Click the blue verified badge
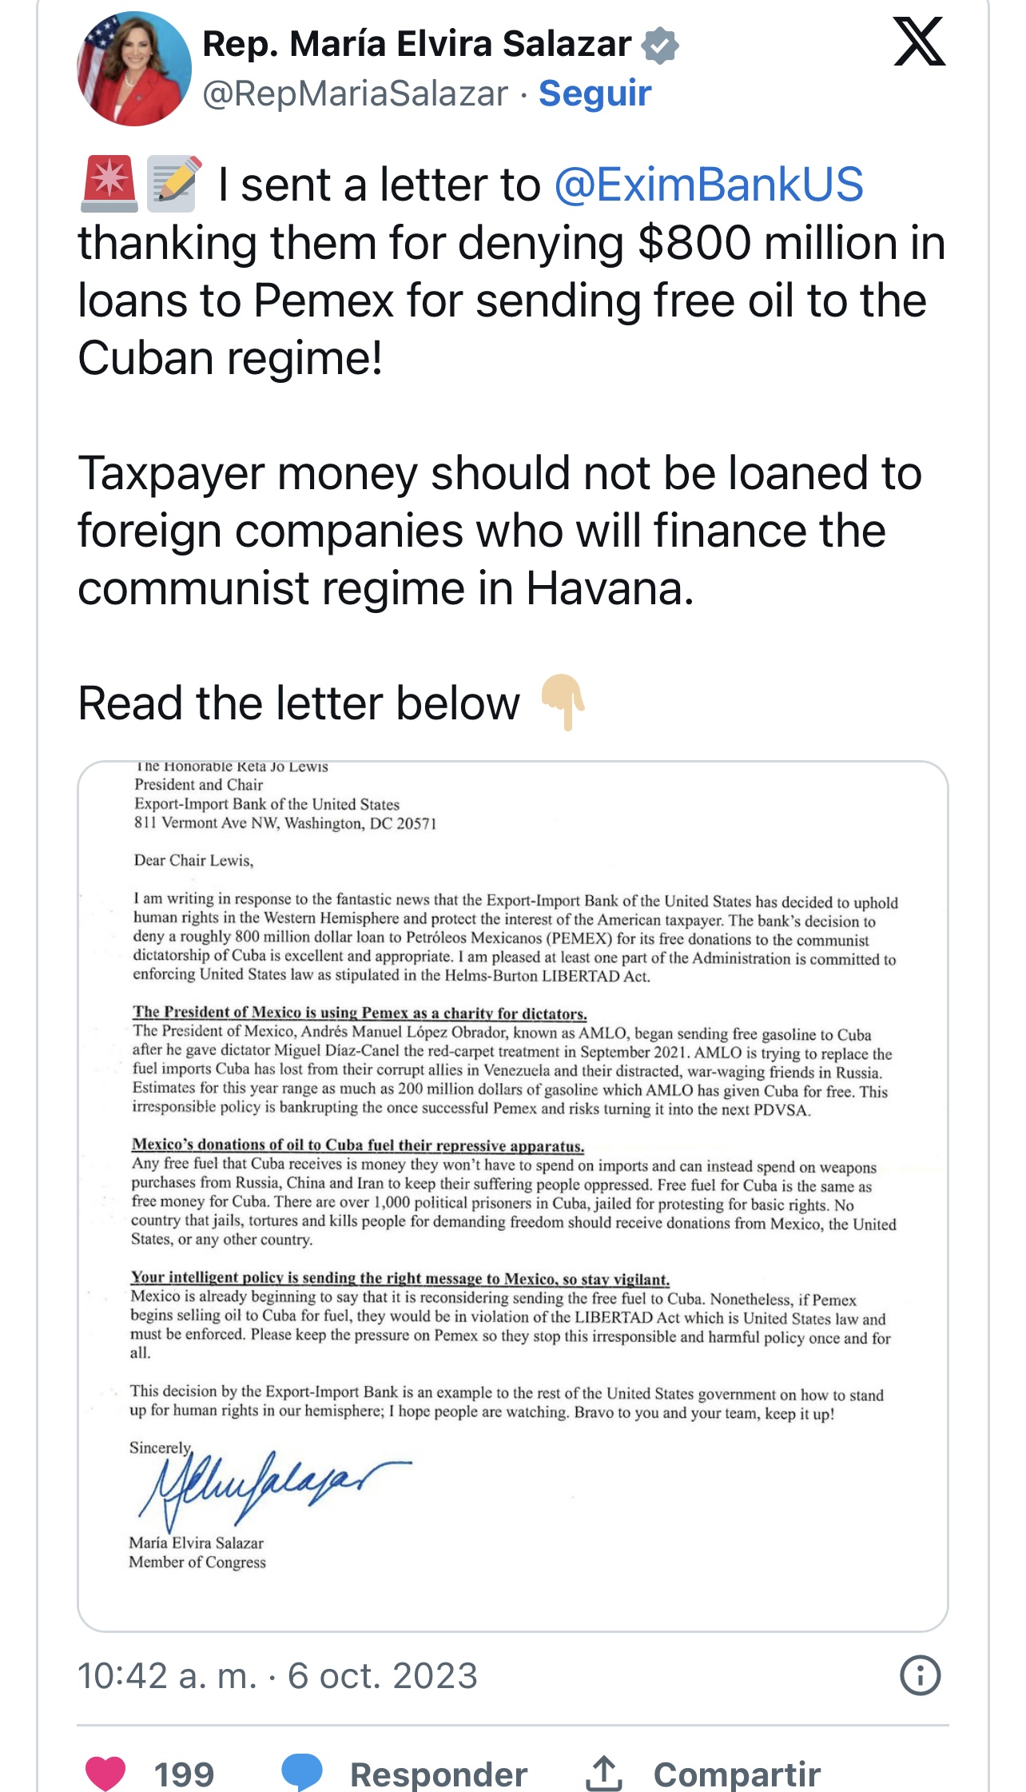The image size is (1026, 1792). [660, 45]
